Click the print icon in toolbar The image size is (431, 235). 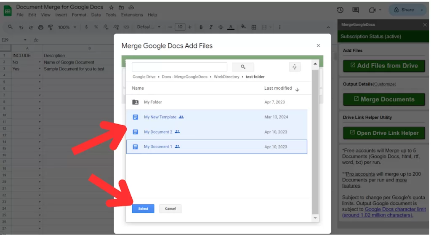tap(41, 27)
